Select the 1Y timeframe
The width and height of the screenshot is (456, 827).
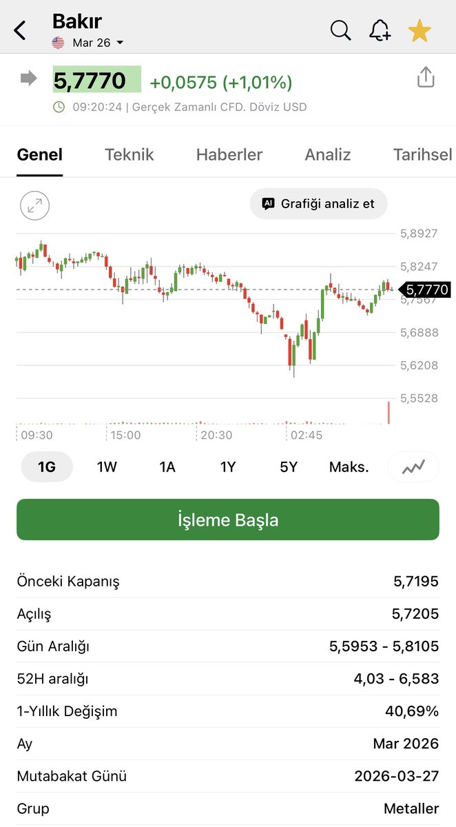[228, 467]
